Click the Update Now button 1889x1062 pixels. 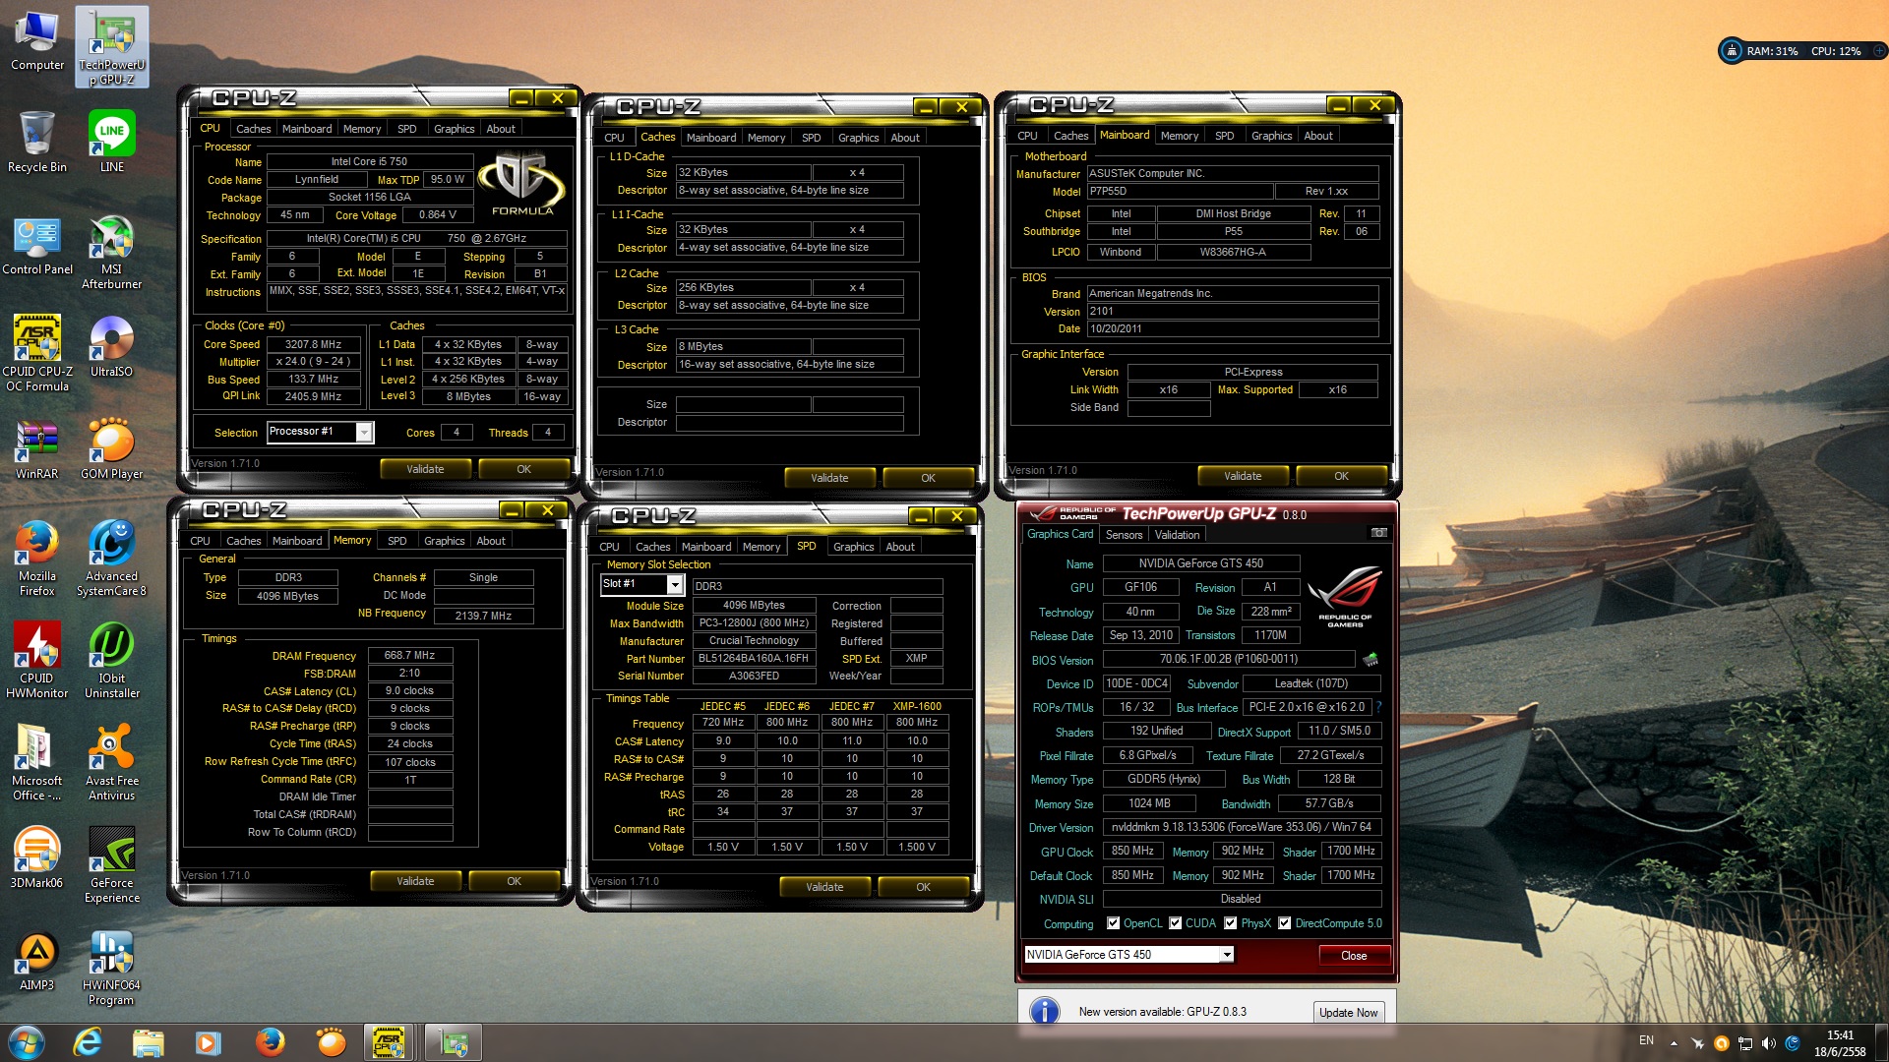point(1348,1012)
